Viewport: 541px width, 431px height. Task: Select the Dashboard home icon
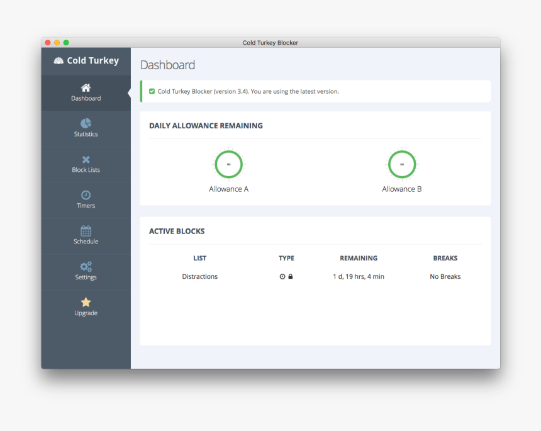[x=86, y=88]
